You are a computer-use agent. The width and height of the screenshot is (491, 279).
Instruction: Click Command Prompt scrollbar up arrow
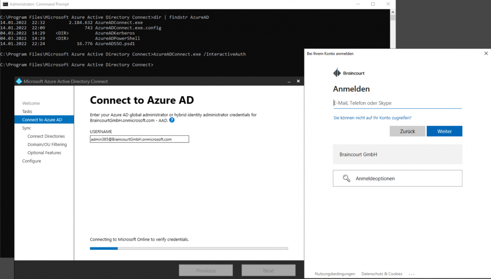pos(393,12)
